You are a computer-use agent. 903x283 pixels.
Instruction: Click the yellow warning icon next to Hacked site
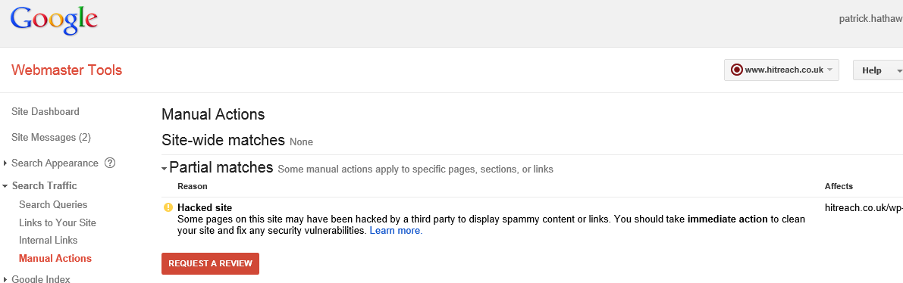point(168,207)
